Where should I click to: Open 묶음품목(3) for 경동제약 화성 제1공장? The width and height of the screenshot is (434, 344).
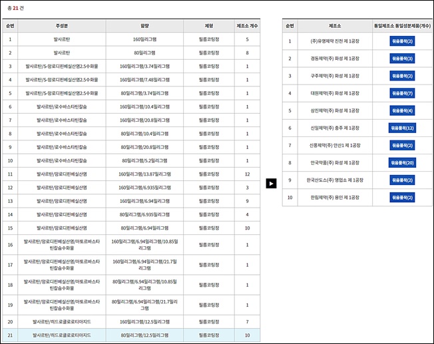click(x=402, y=59)
